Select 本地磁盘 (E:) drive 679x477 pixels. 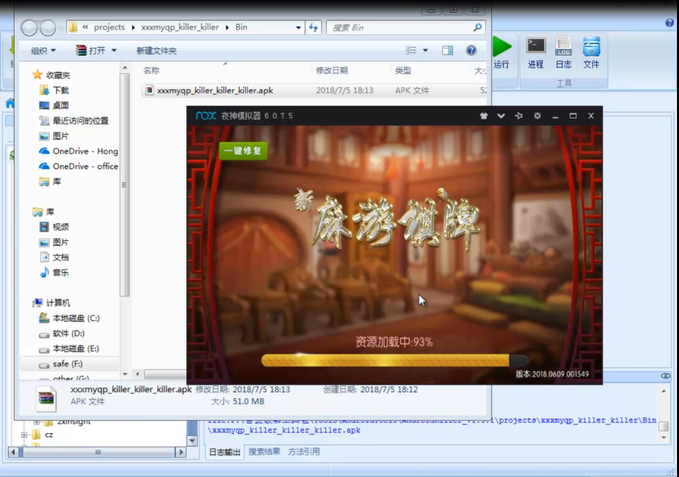click(x=69, y=348)
